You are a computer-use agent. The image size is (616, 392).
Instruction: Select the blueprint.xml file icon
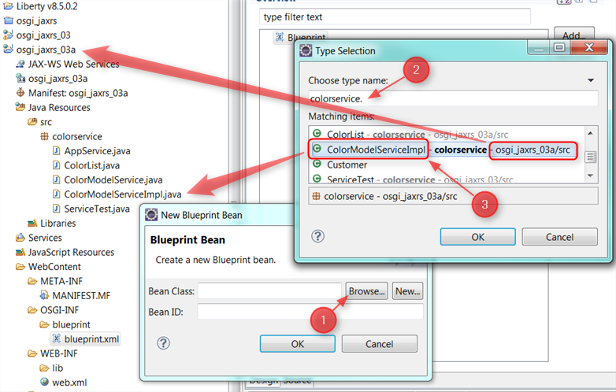coord(57,338)
